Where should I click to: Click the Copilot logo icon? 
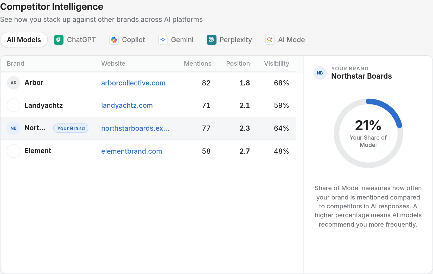pyautogui.click(x=114, y=40)
